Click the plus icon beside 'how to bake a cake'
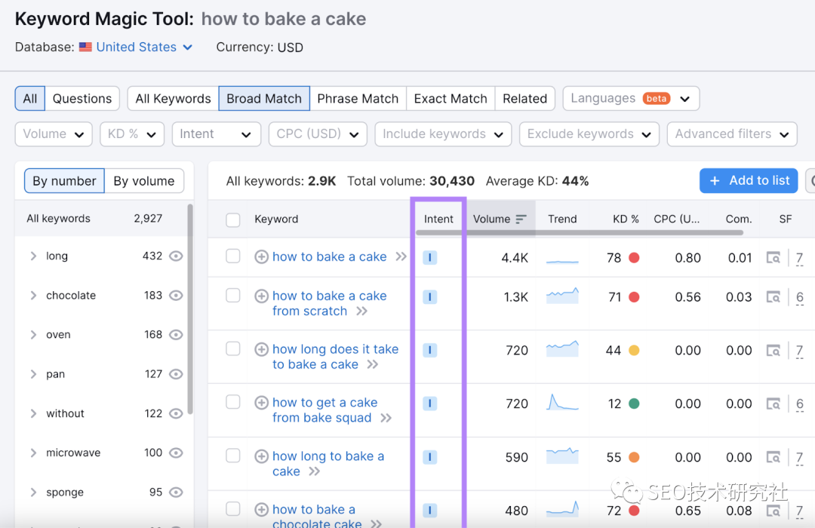Viewport: 815px width, 528px height. coord(261,257)
